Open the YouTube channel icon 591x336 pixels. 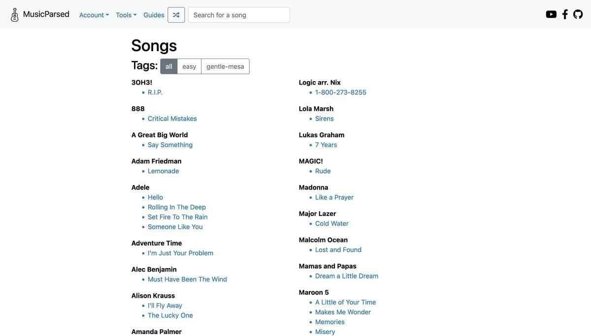click(x=552, y=14)
